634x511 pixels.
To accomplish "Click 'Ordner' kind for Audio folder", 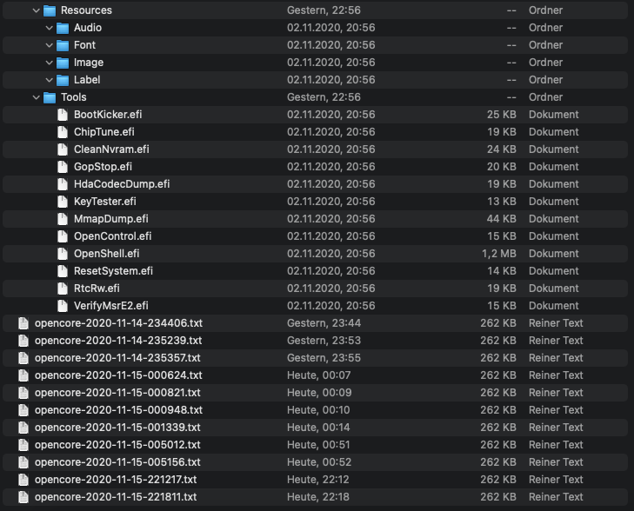I will [546, 28].
